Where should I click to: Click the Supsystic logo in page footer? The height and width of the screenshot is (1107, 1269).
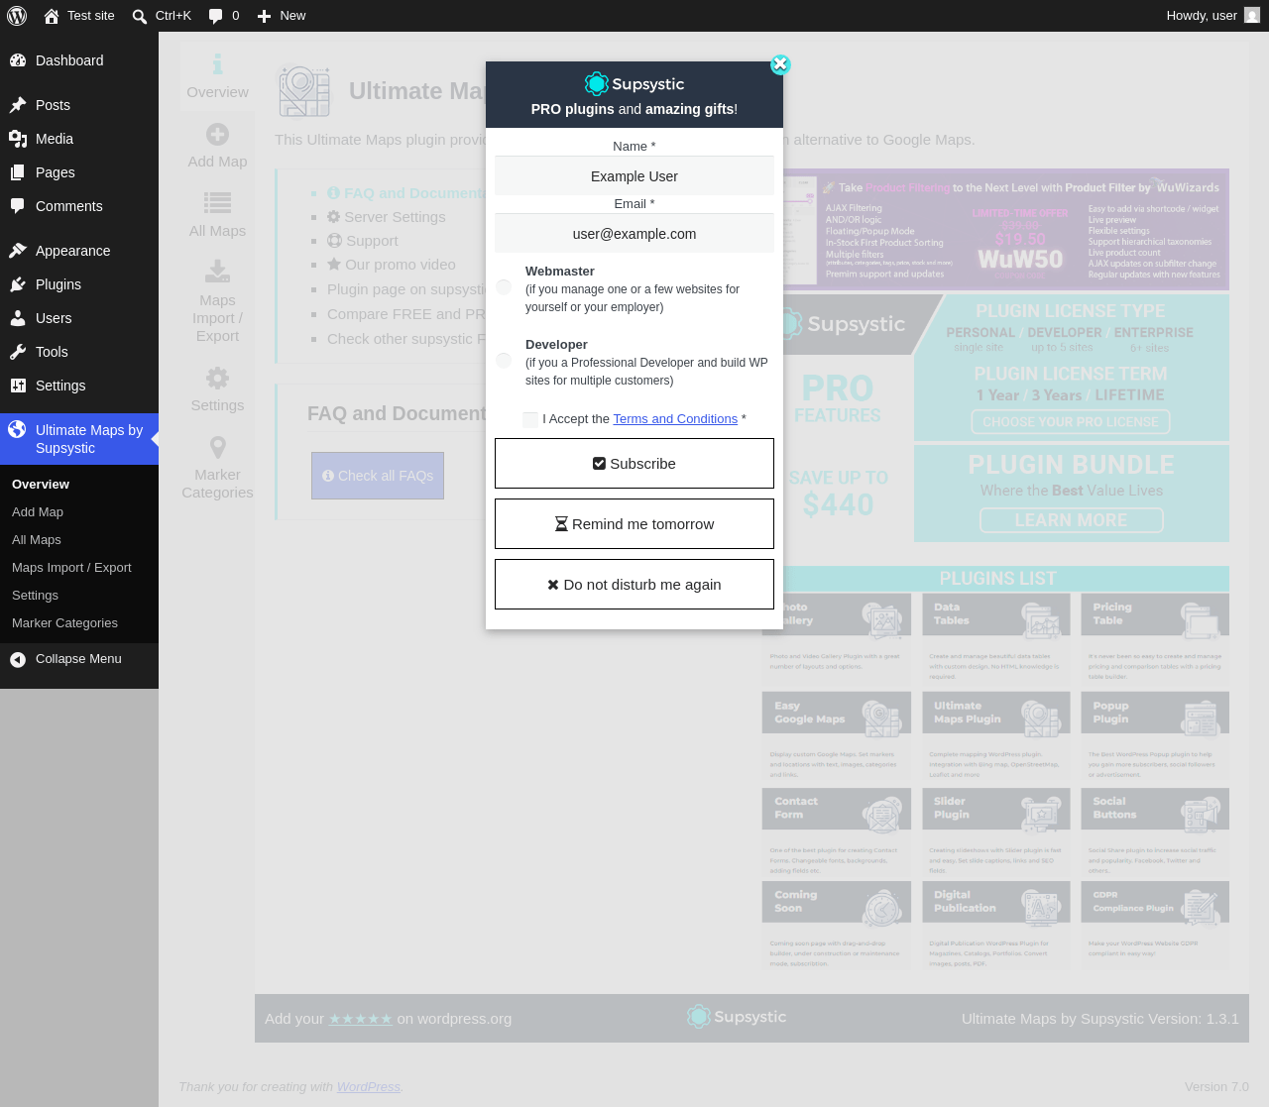pos(737,1017)
